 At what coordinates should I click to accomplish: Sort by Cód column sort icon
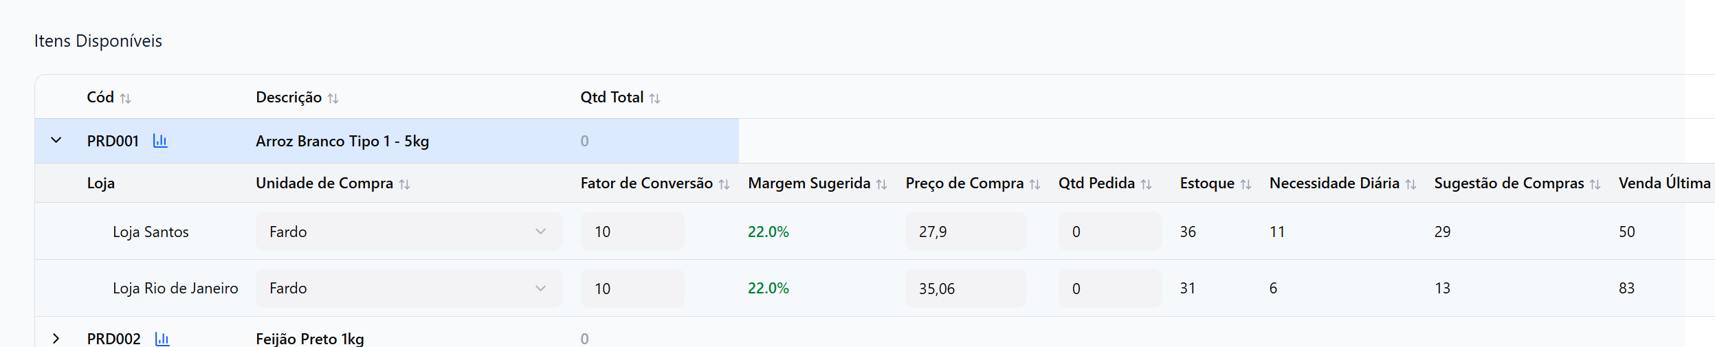125,98
